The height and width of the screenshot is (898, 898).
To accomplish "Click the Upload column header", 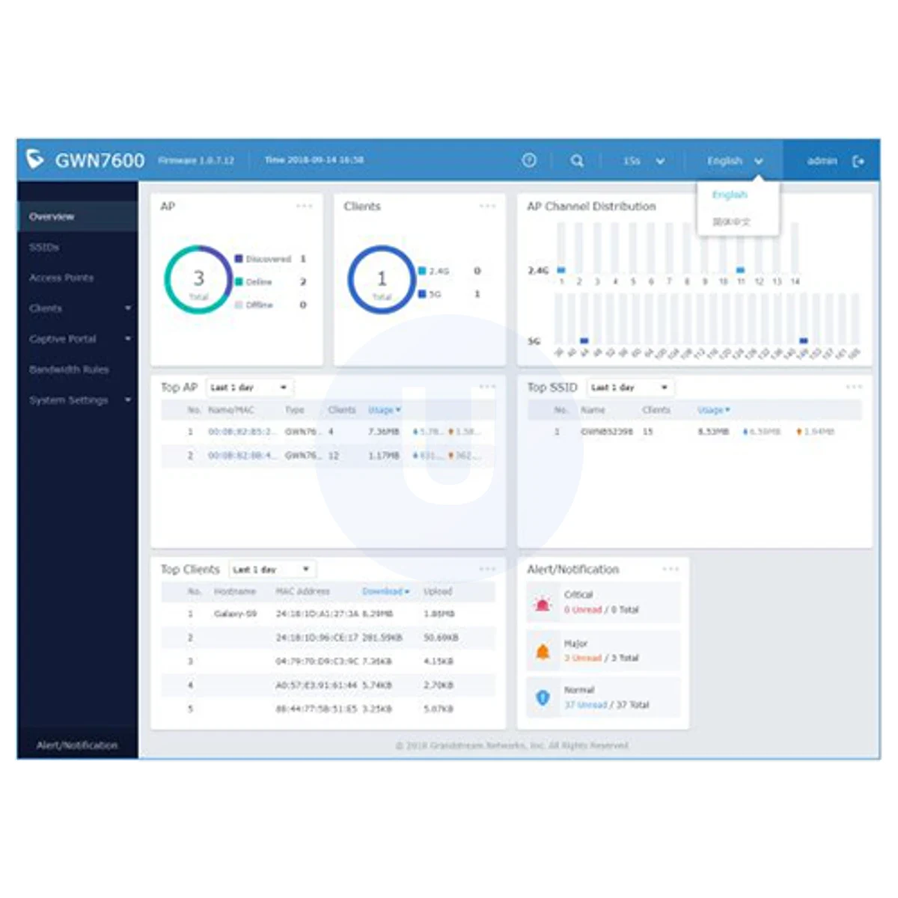I will pos(438,591).
